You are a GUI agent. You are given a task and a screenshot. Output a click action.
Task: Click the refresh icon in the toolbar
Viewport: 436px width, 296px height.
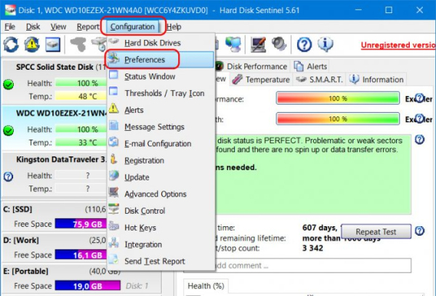pos(11,45)
